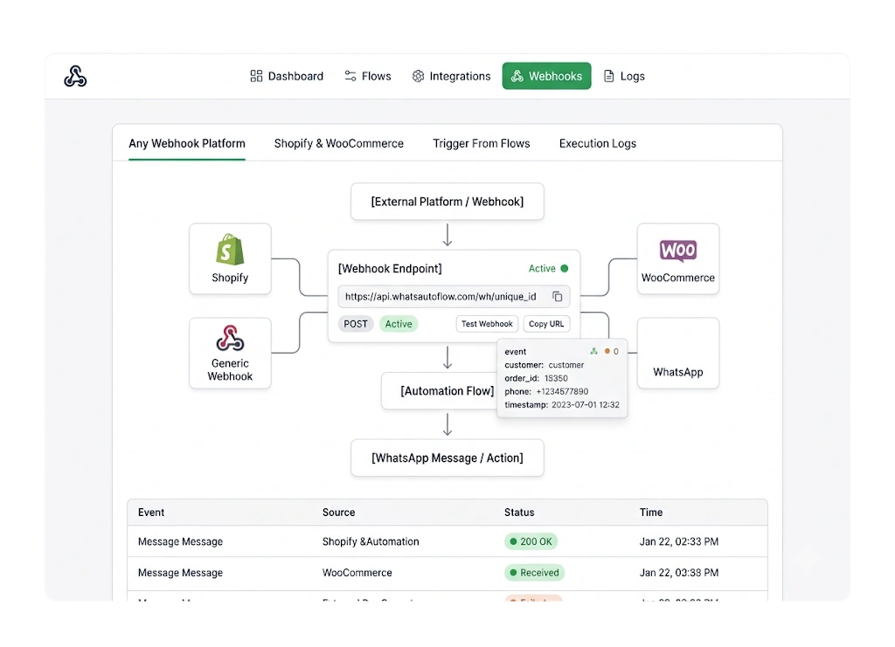Click the Logs document icon
The height and width of the screenshot is (647, 895).
tap(609, 76)
